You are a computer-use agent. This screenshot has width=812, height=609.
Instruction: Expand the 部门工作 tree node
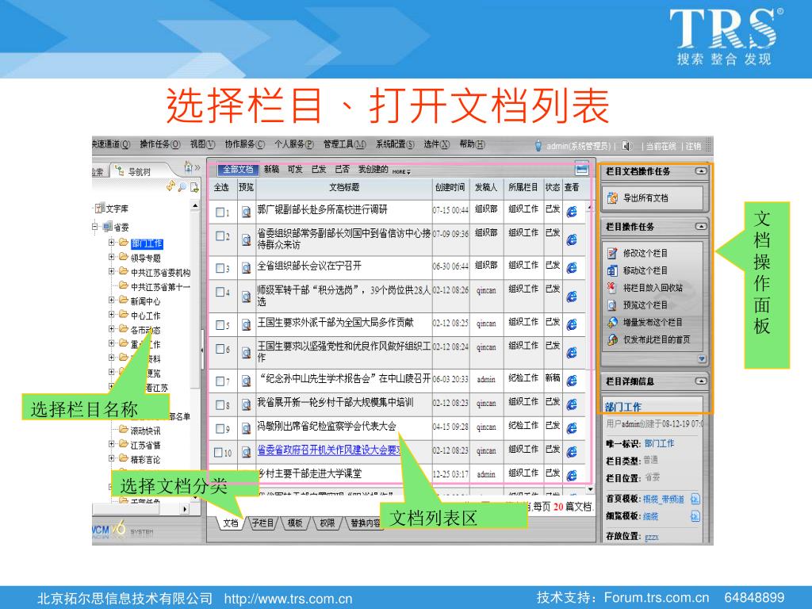pos(111,242)
